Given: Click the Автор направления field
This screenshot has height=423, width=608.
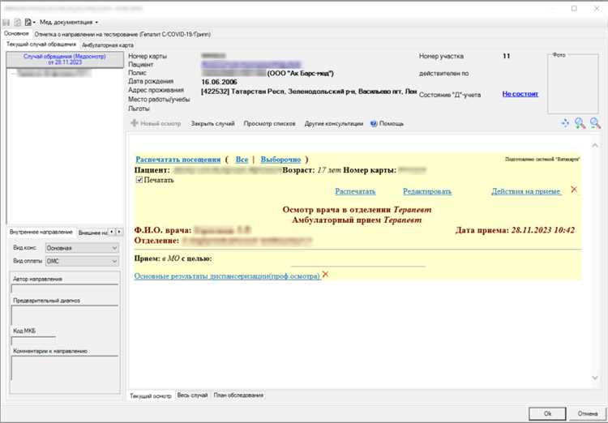Looking at the screenshot, I should [x=65, y=288].
